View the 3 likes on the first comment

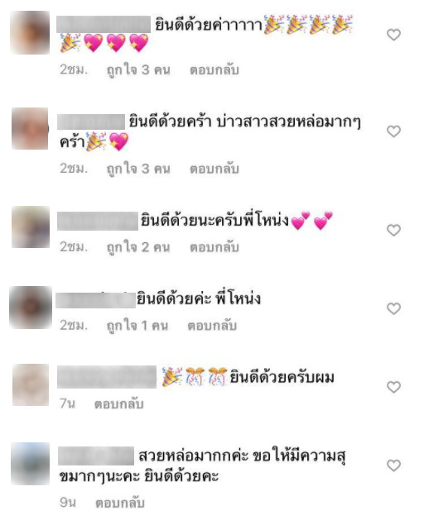point(138,70)
